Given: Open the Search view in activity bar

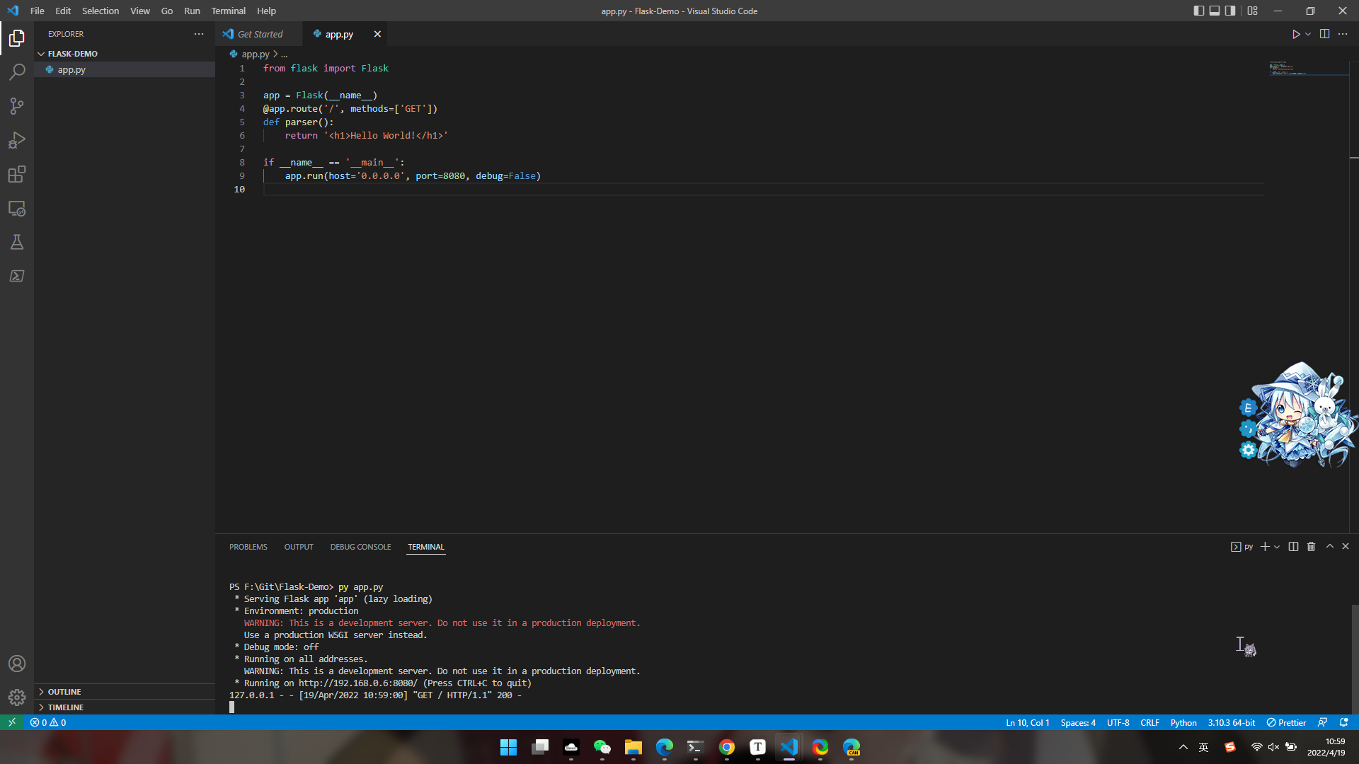Looking at the screenshot, I should (17, 72).
